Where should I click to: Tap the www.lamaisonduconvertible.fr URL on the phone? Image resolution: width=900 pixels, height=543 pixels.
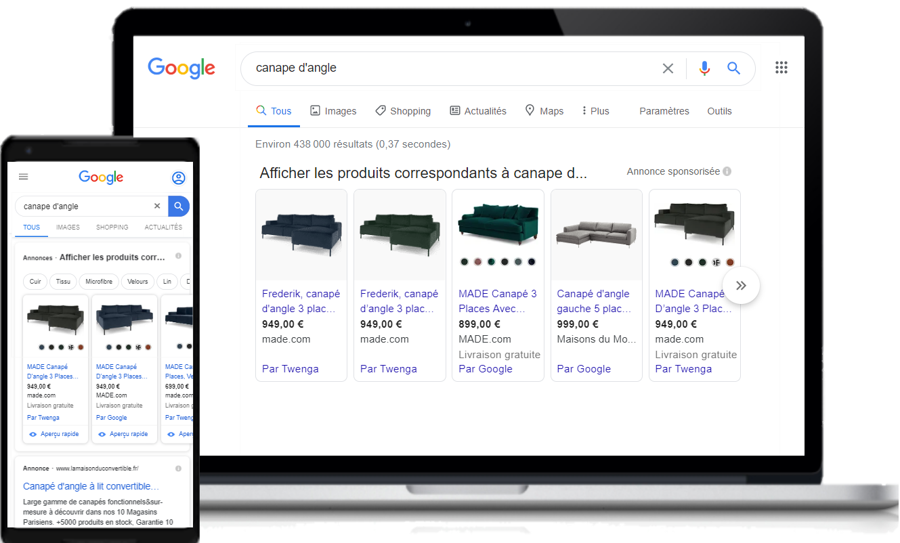[98, 469]
